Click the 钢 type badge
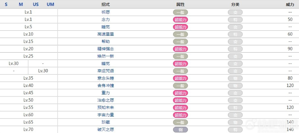 click(x=180, y=130)
